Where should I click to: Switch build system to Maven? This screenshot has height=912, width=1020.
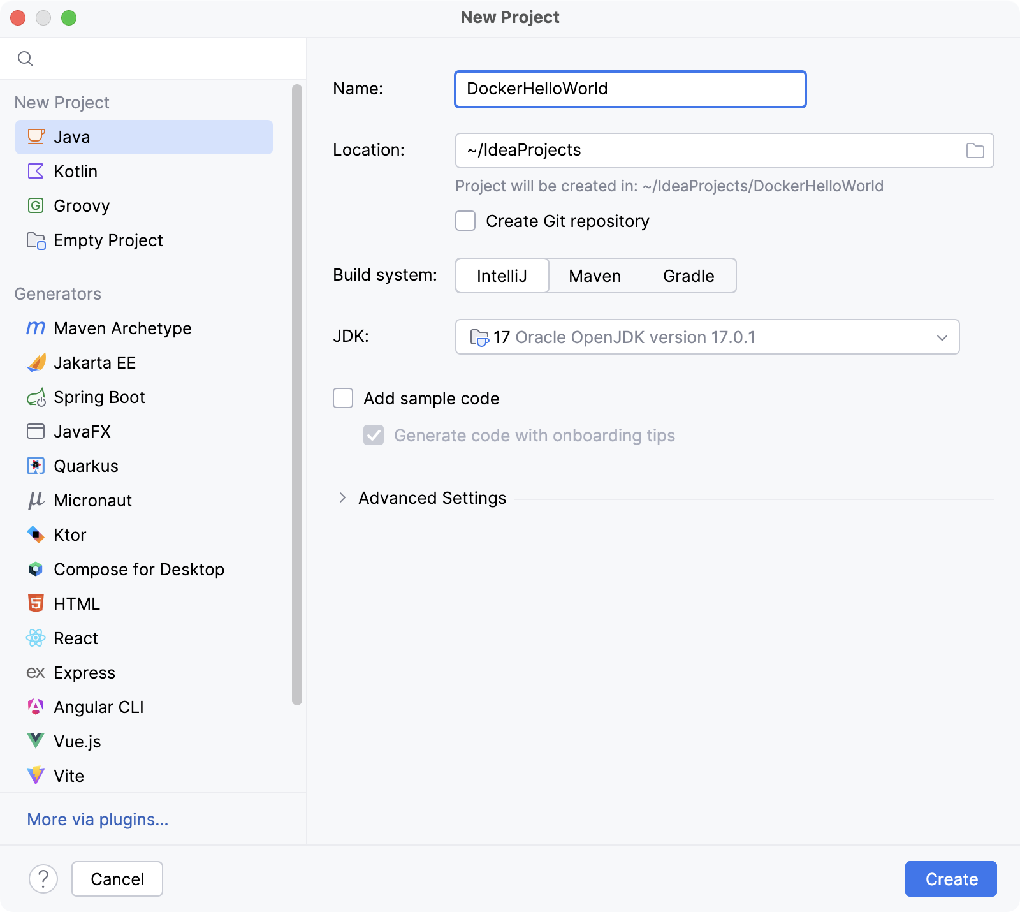(x=594, y=276)
